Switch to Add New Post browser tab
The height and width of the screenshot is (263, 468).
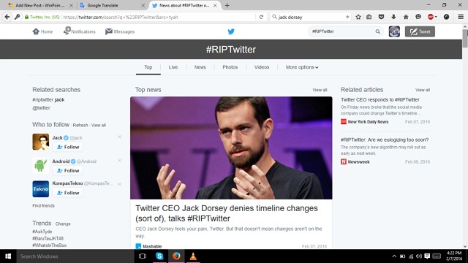pos(40,5)
